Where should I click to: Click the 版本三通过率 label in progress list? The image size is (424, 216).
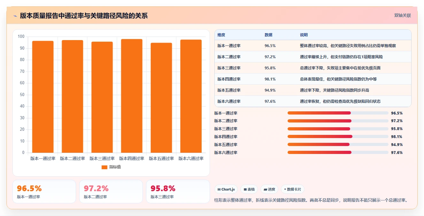point(226,129)
